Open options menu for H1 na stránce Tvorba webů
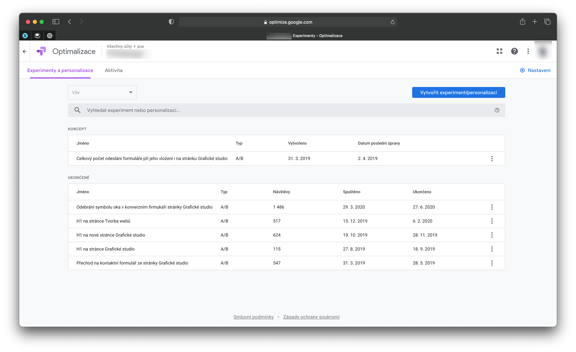 click(492, 221)
